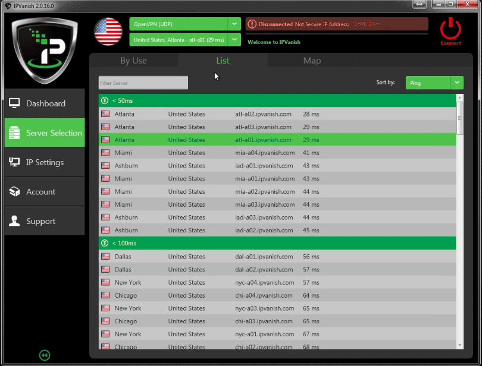482x366 pixels.
Task: Open the Dashboard section
Action: (45, 103)
